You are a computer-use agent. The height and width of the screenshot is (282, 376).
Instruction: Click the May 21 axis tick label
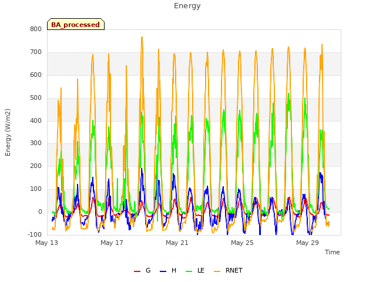(x=177, y=243)
